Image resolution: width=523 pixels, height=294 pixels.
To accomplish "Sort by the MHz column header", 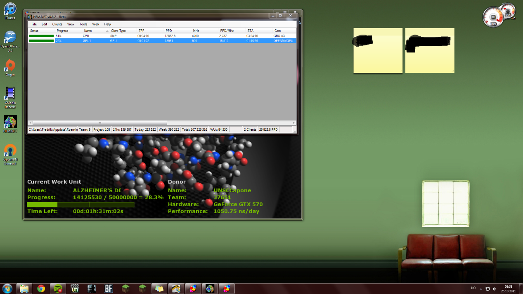I will pyautogui.click(x=196, y=31).
